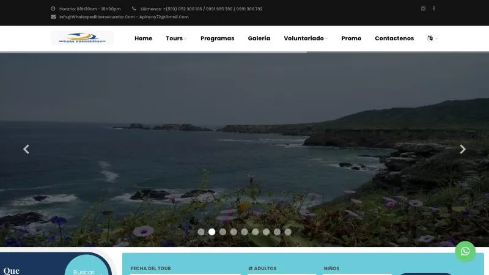Click the clock icon beside Horario
The image size is (489, 275).
tap(53, 9)
